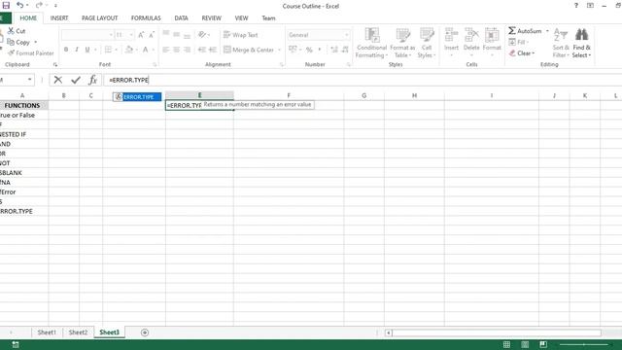This screenshot has height=350, width=622.
Task: Choose ERROR.TYPE from autocomplete list
Action: (137, 97)
